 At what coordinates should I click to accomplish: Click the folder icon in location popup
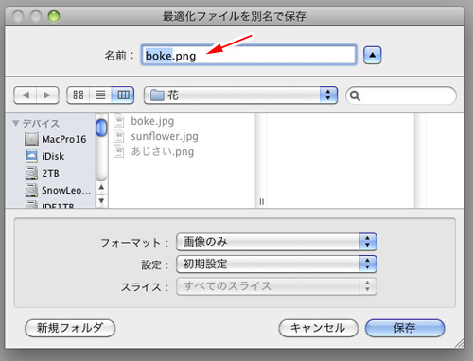(157, 95)
